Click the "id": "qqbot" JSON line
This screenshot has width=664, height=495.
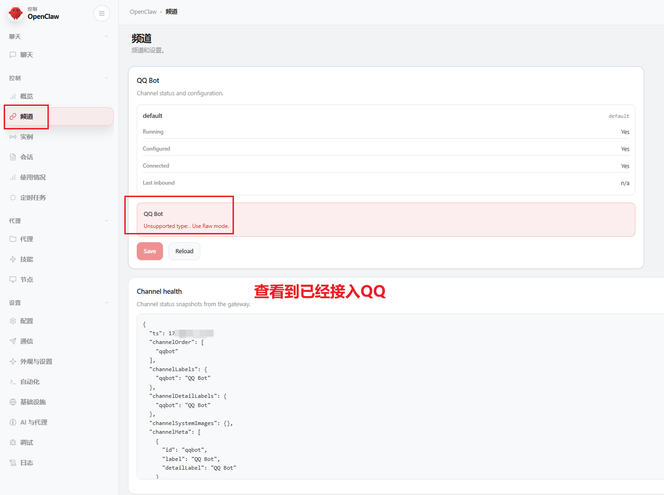click(x=184, y=450)
